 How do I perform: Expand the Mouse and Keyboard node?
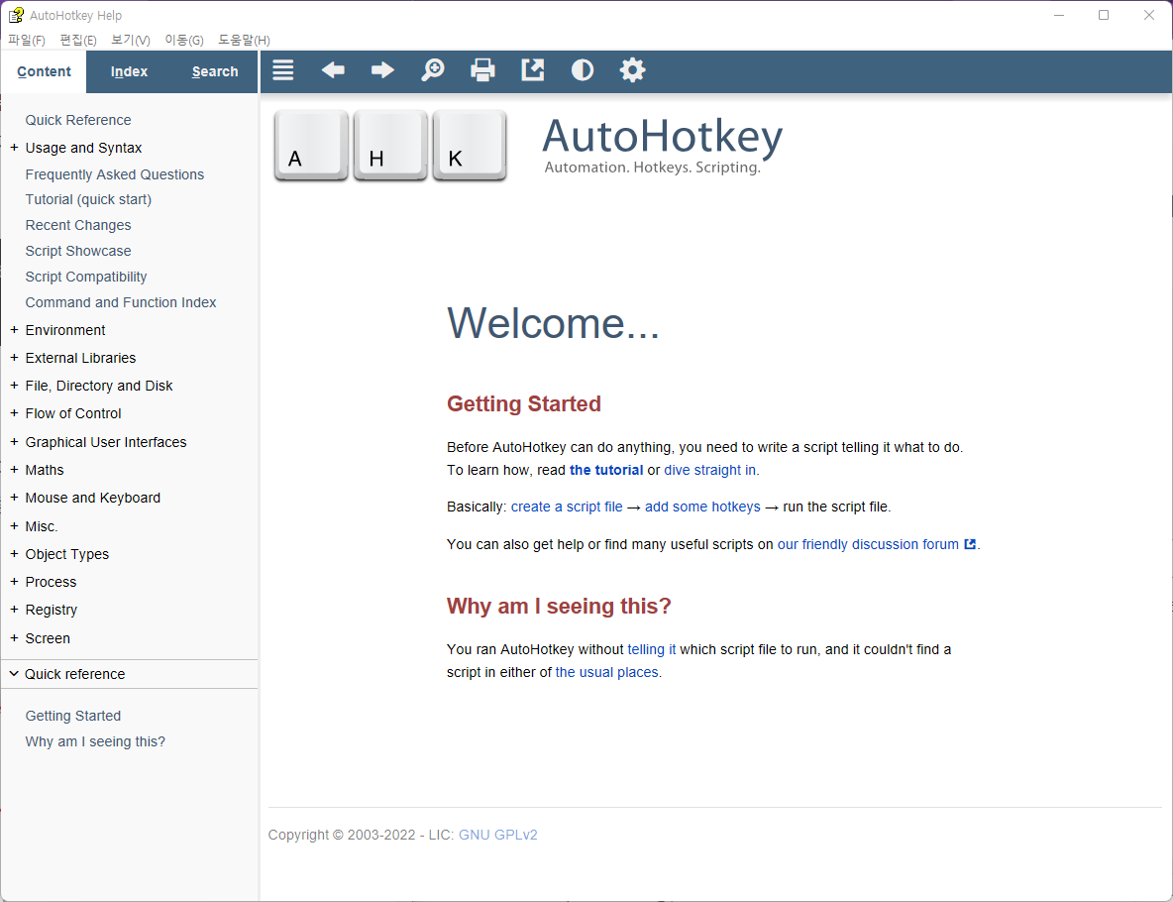14,498
